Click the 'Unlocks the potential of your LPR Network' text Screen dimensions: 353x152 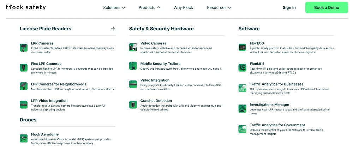coord(287,132)
